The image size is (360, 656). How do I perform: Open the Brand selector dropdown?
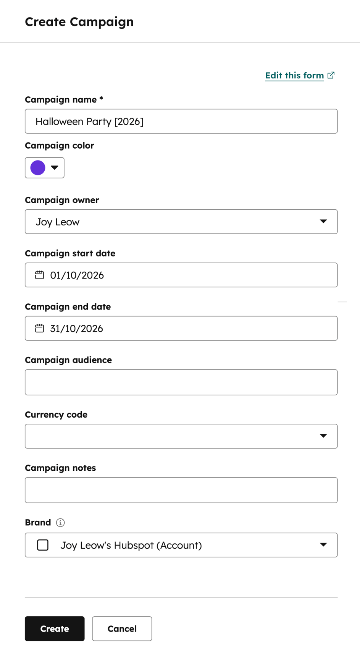(x=181, y=545)
